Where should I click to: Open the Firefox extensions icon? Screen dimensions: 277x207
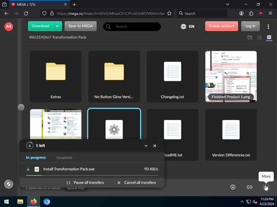[251, 13]
